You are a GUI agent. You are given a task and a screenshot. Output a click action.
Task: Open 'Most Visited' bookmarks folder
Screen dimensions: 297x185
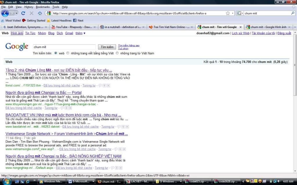pos(11,21)
